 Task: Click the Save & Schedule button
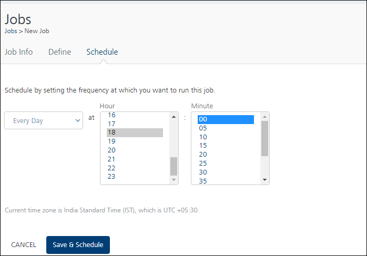(x=78, y=245)
